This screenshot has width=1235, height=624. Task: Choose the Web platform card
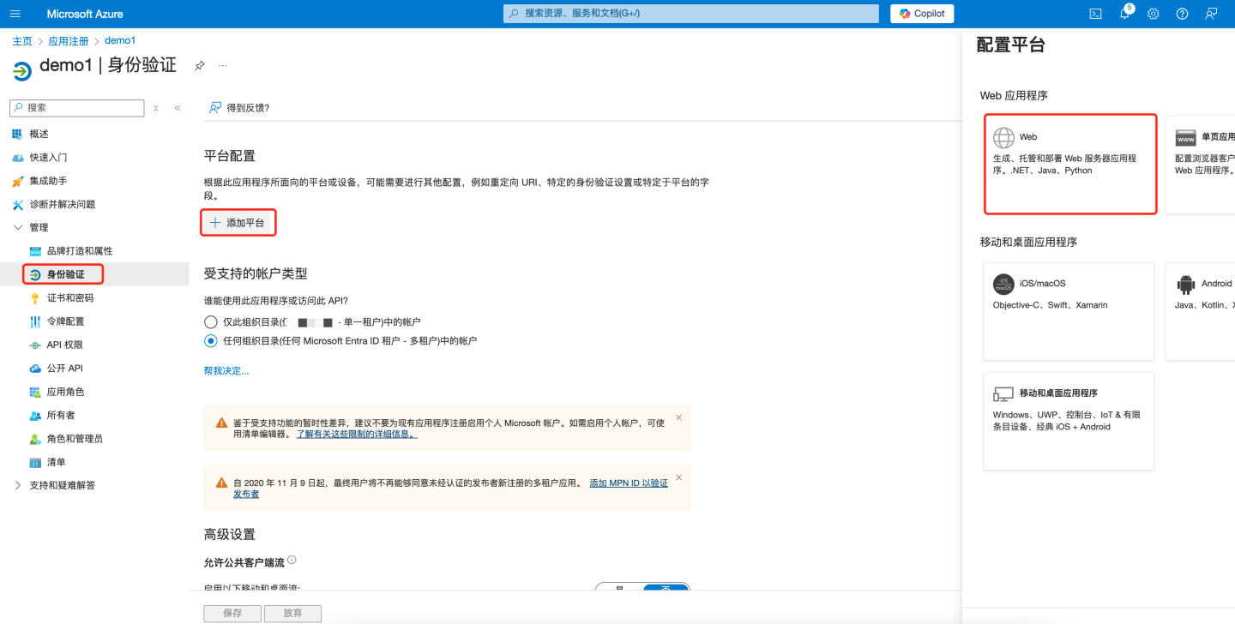tap(1070, 164)
